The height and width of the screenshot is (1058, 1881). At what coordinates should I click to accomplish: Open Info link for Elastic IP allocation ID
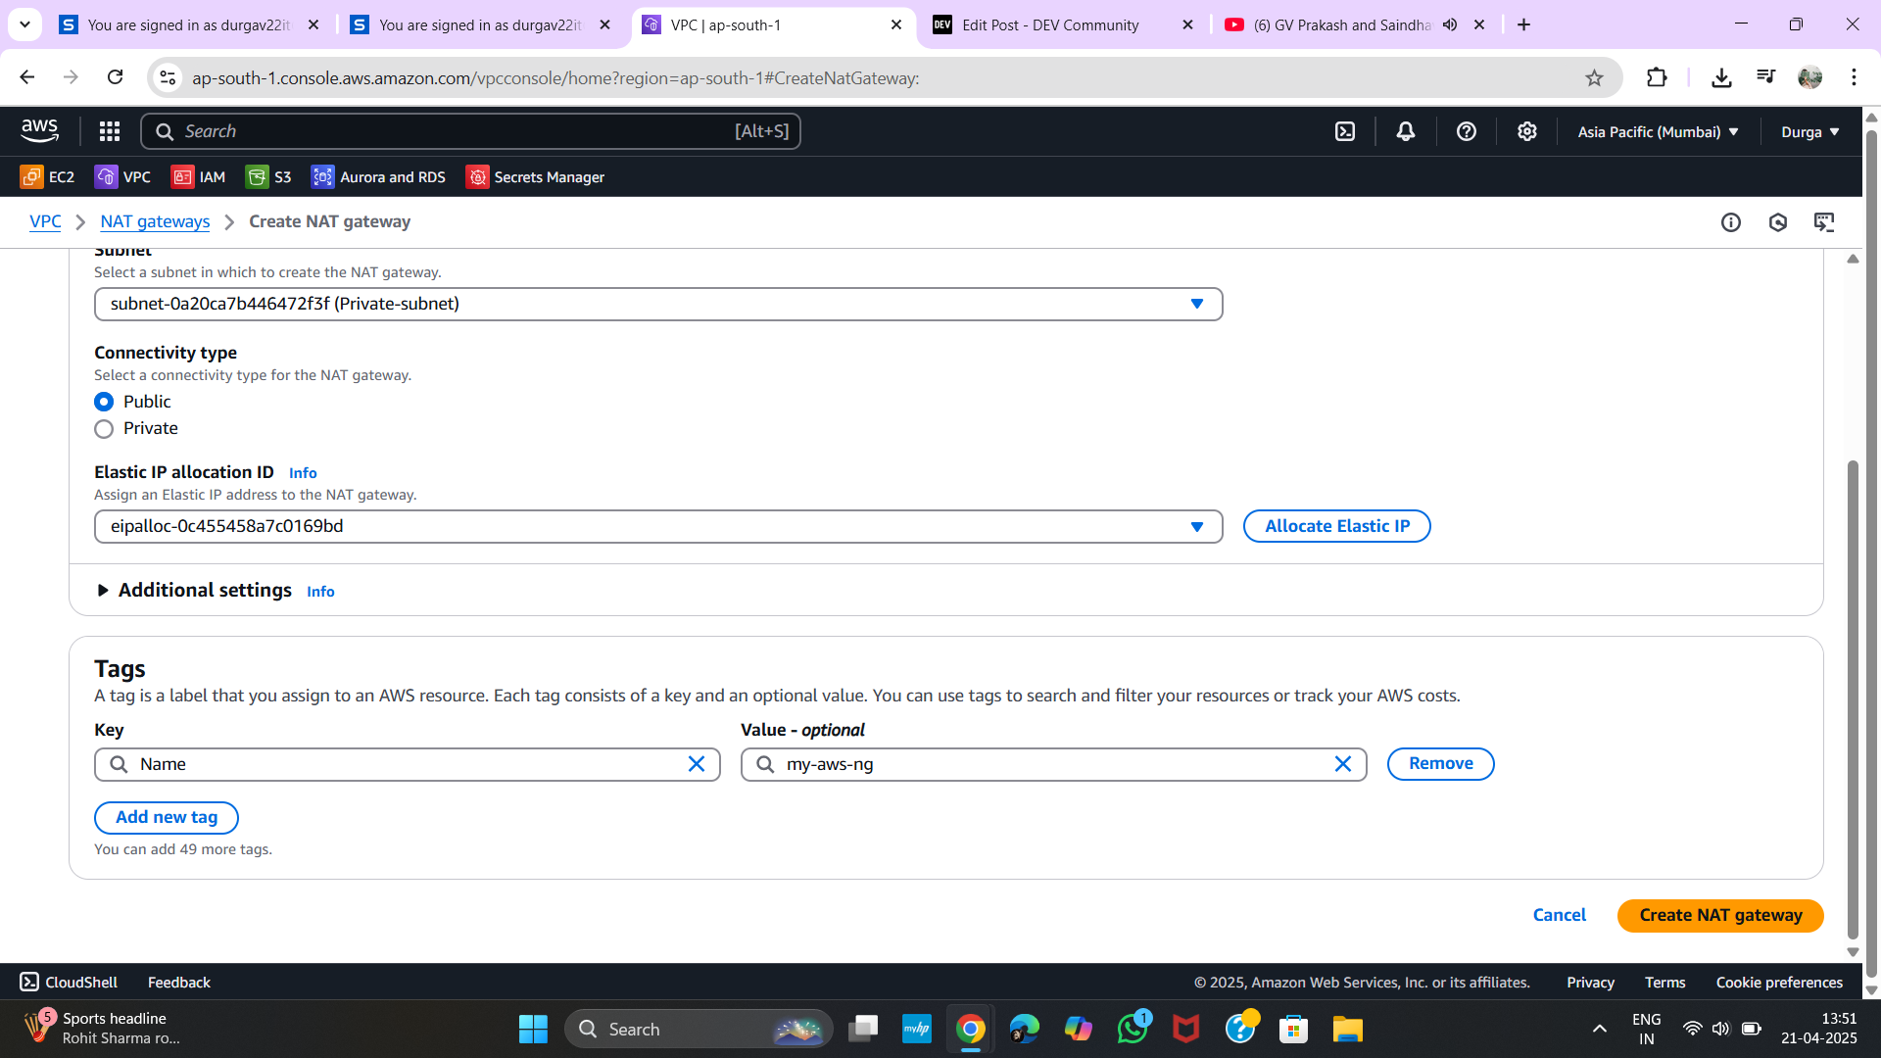303,473
